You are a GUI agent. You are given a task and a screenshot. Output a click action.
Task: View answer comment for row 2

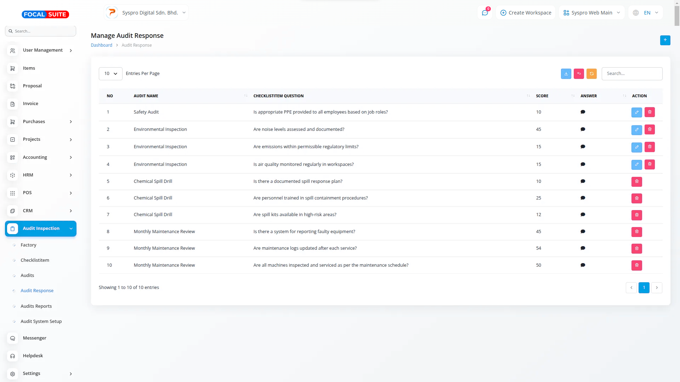(x=583, y=129)
